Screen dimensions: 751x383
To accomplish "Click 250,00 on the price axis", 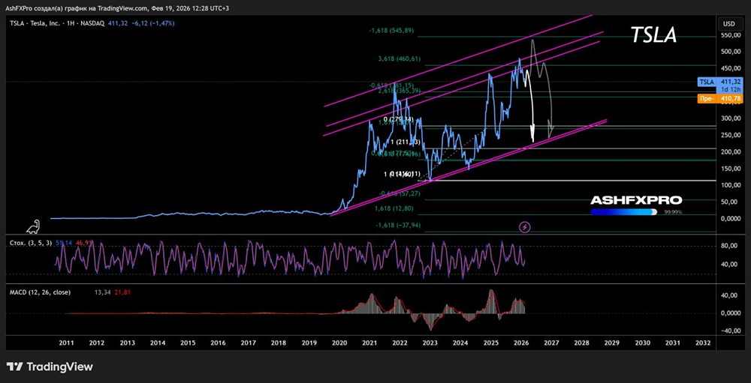I will 729,135.
